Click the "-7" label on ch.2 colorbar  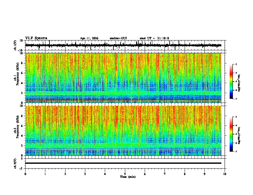[x=235, y=152]
